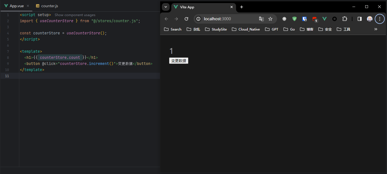Open the gray round extension icon
Viewport: 387px width, 174px height.
coord(284,19)
